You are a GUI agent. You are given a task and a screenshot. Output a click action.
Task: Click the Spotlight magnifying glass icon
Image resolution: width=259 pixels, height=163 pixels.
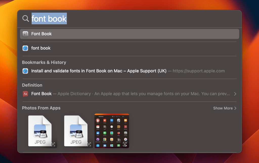click(26, 18)
